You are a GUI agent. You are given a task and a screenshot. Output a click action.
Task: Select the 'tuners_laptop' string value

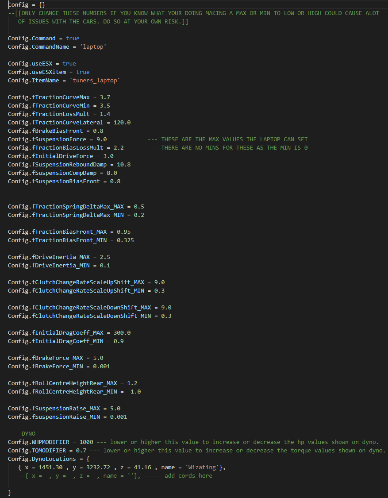tap(95, 81)
